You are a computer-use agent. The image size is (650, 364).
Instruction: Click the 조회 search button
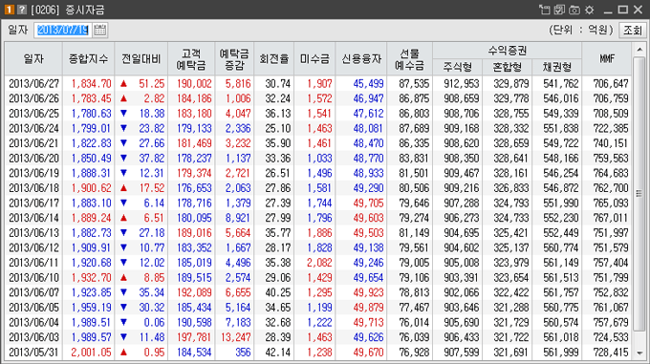(x=633, y=31)
